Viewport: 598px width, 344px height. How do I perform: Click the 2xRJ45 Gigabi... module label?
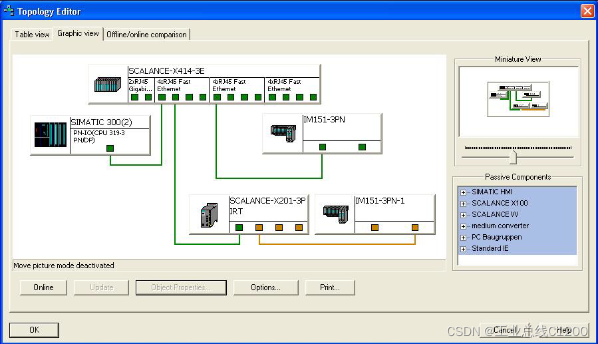pyautogui.click(x=140, y=85)
